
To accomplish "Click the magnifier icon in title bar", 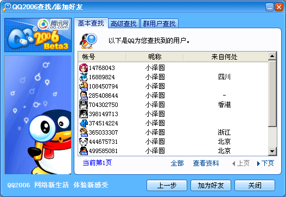I will coord(7,7).
